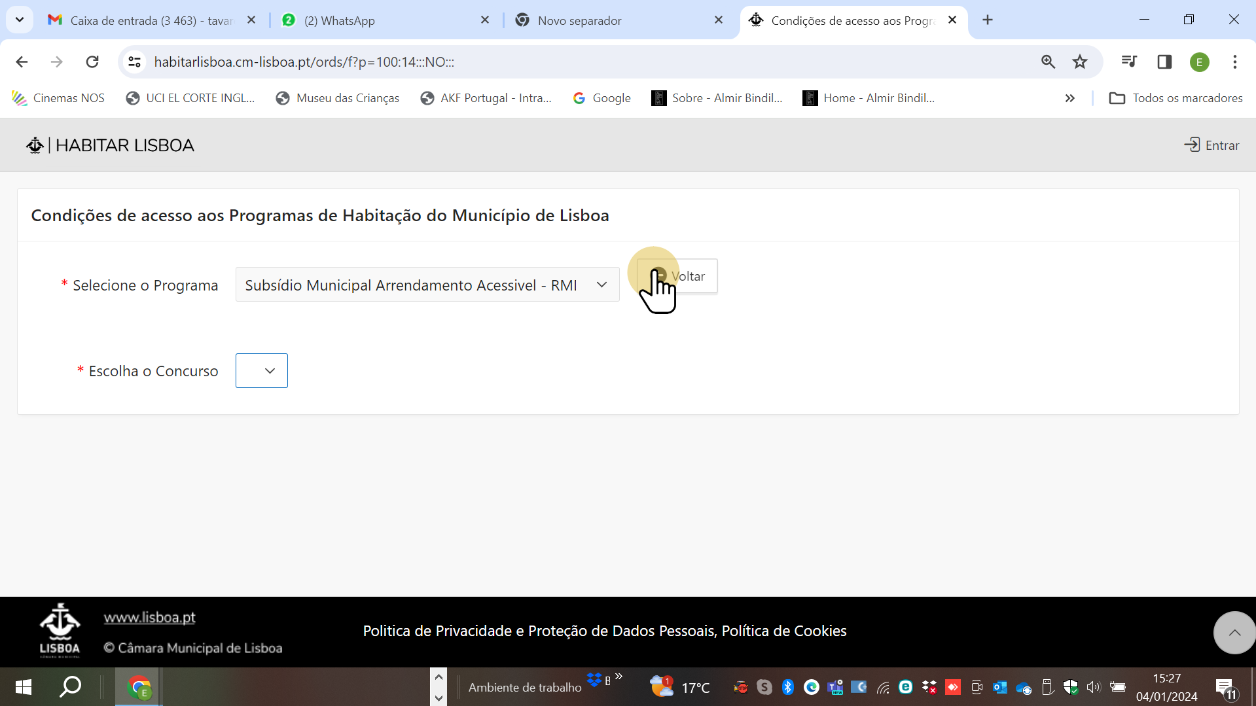Bookmark the page with the star icon

(1080, 62)
